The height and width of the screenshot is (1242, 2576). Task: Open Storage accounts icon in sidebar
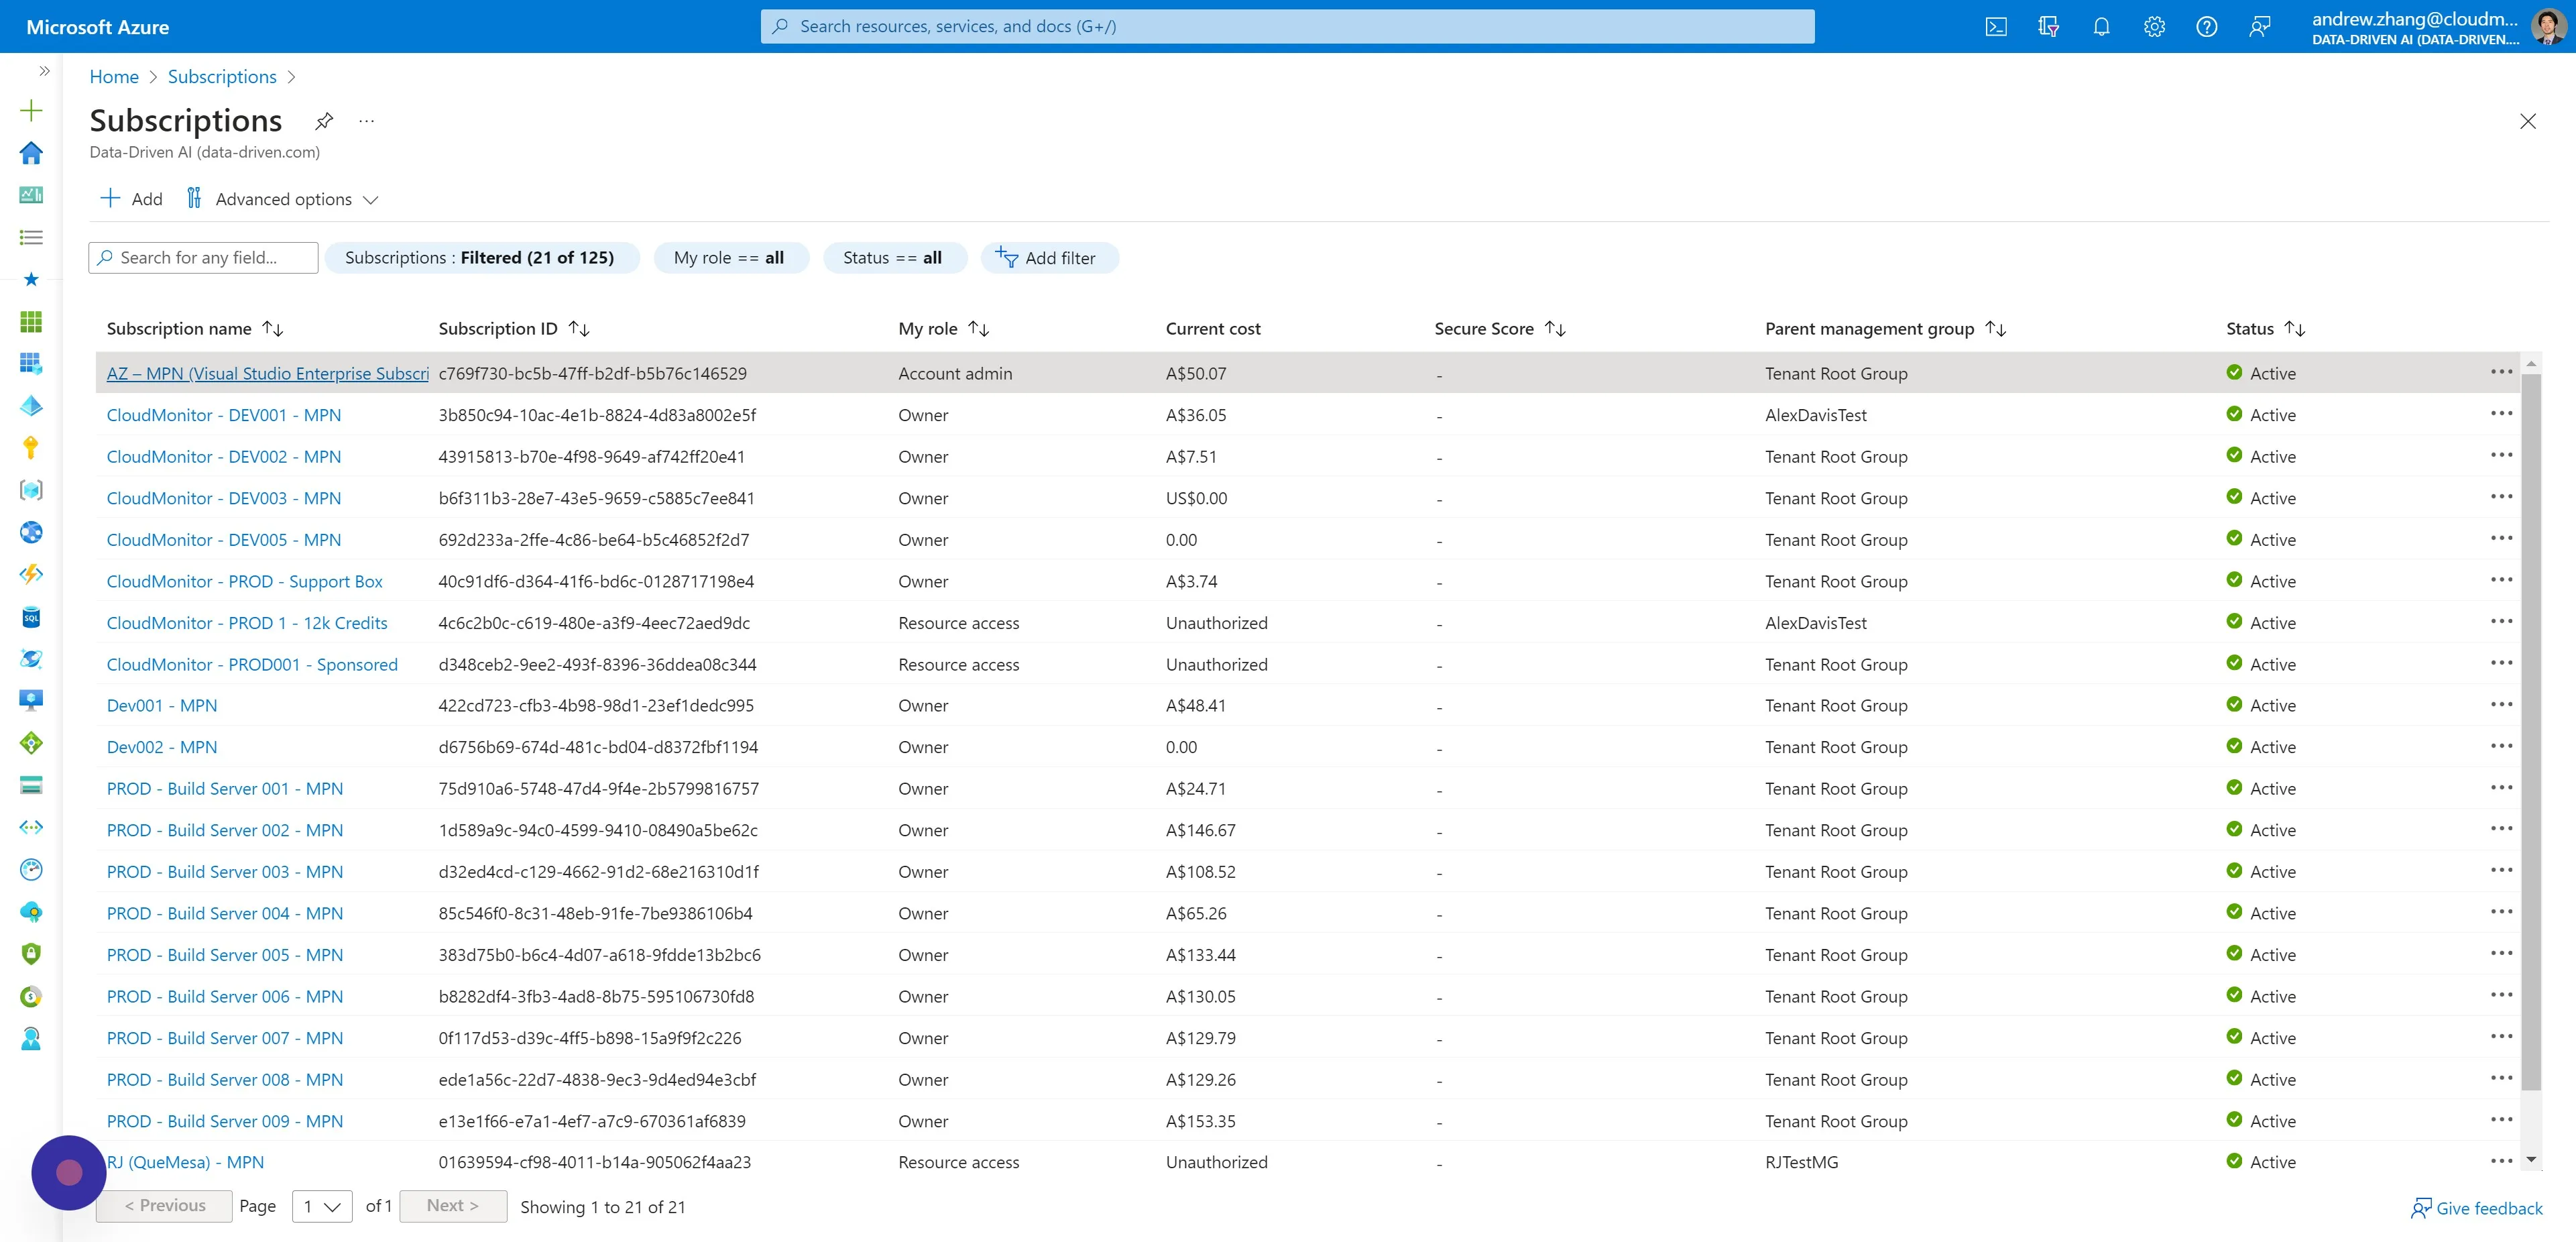31,785
